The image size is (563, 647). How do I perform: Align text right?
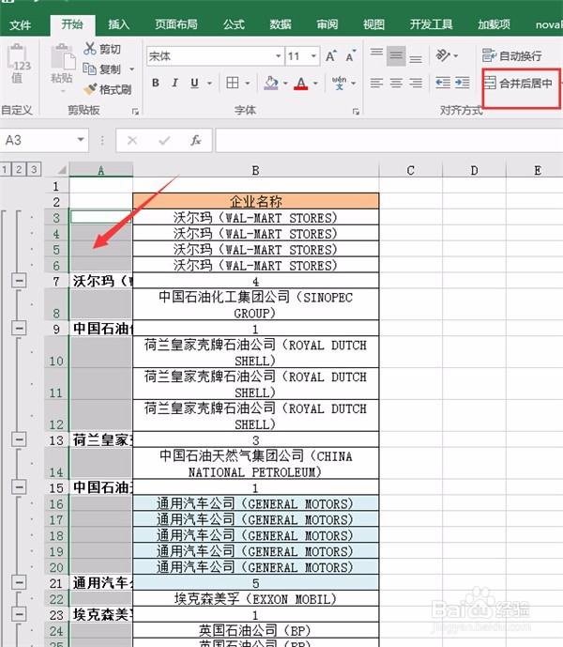416,83
